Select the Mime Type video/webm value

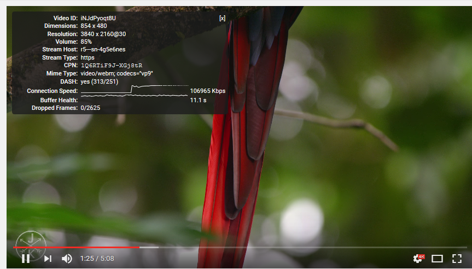click(x=117, y=73)
